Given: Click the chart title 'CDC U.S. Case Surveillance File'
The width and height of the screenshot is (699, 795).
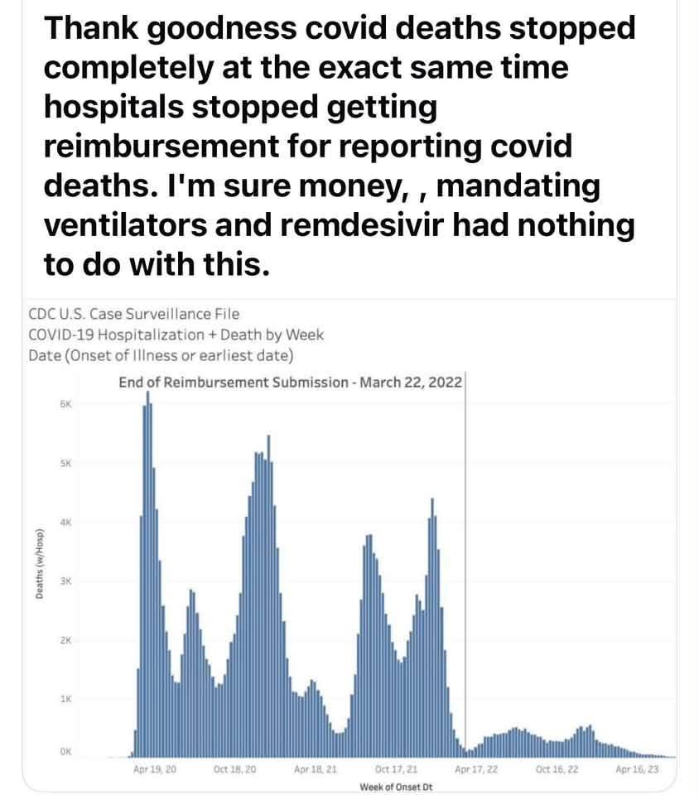Looking at the screenshot, I should [x=134, y=314].
